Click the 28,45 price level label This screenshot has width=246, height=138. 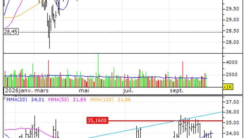coord(11,32)
